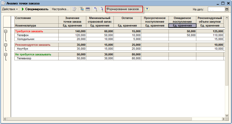Click the filter selection icon in toolbar

coord(82,9)
